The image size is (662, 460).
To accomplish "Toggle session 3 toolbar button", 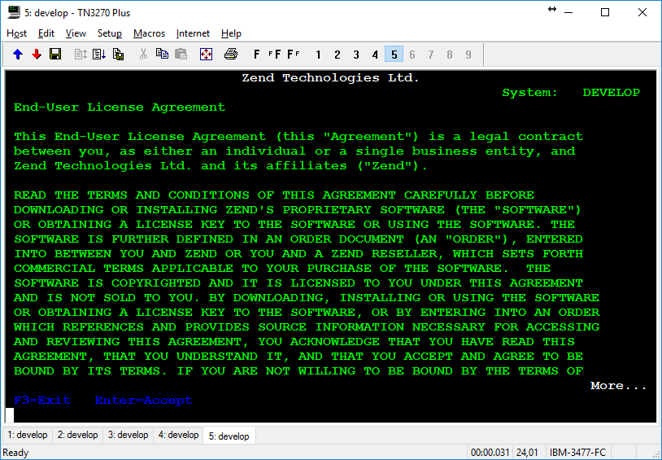I will [x=356, y=55].
